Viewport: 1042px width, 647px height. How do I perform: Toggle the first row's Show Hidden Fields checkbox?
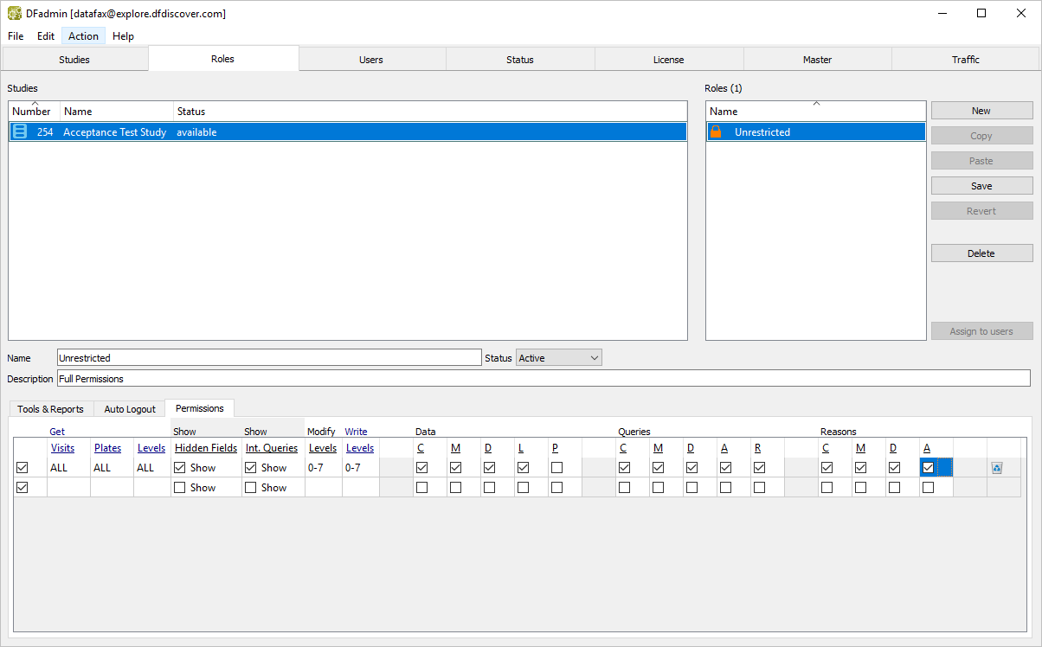180,468
